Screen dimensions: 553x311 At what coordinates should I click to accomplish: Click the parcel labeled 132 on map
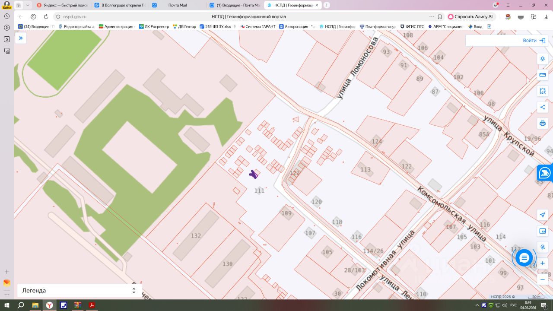click(196, 236)
